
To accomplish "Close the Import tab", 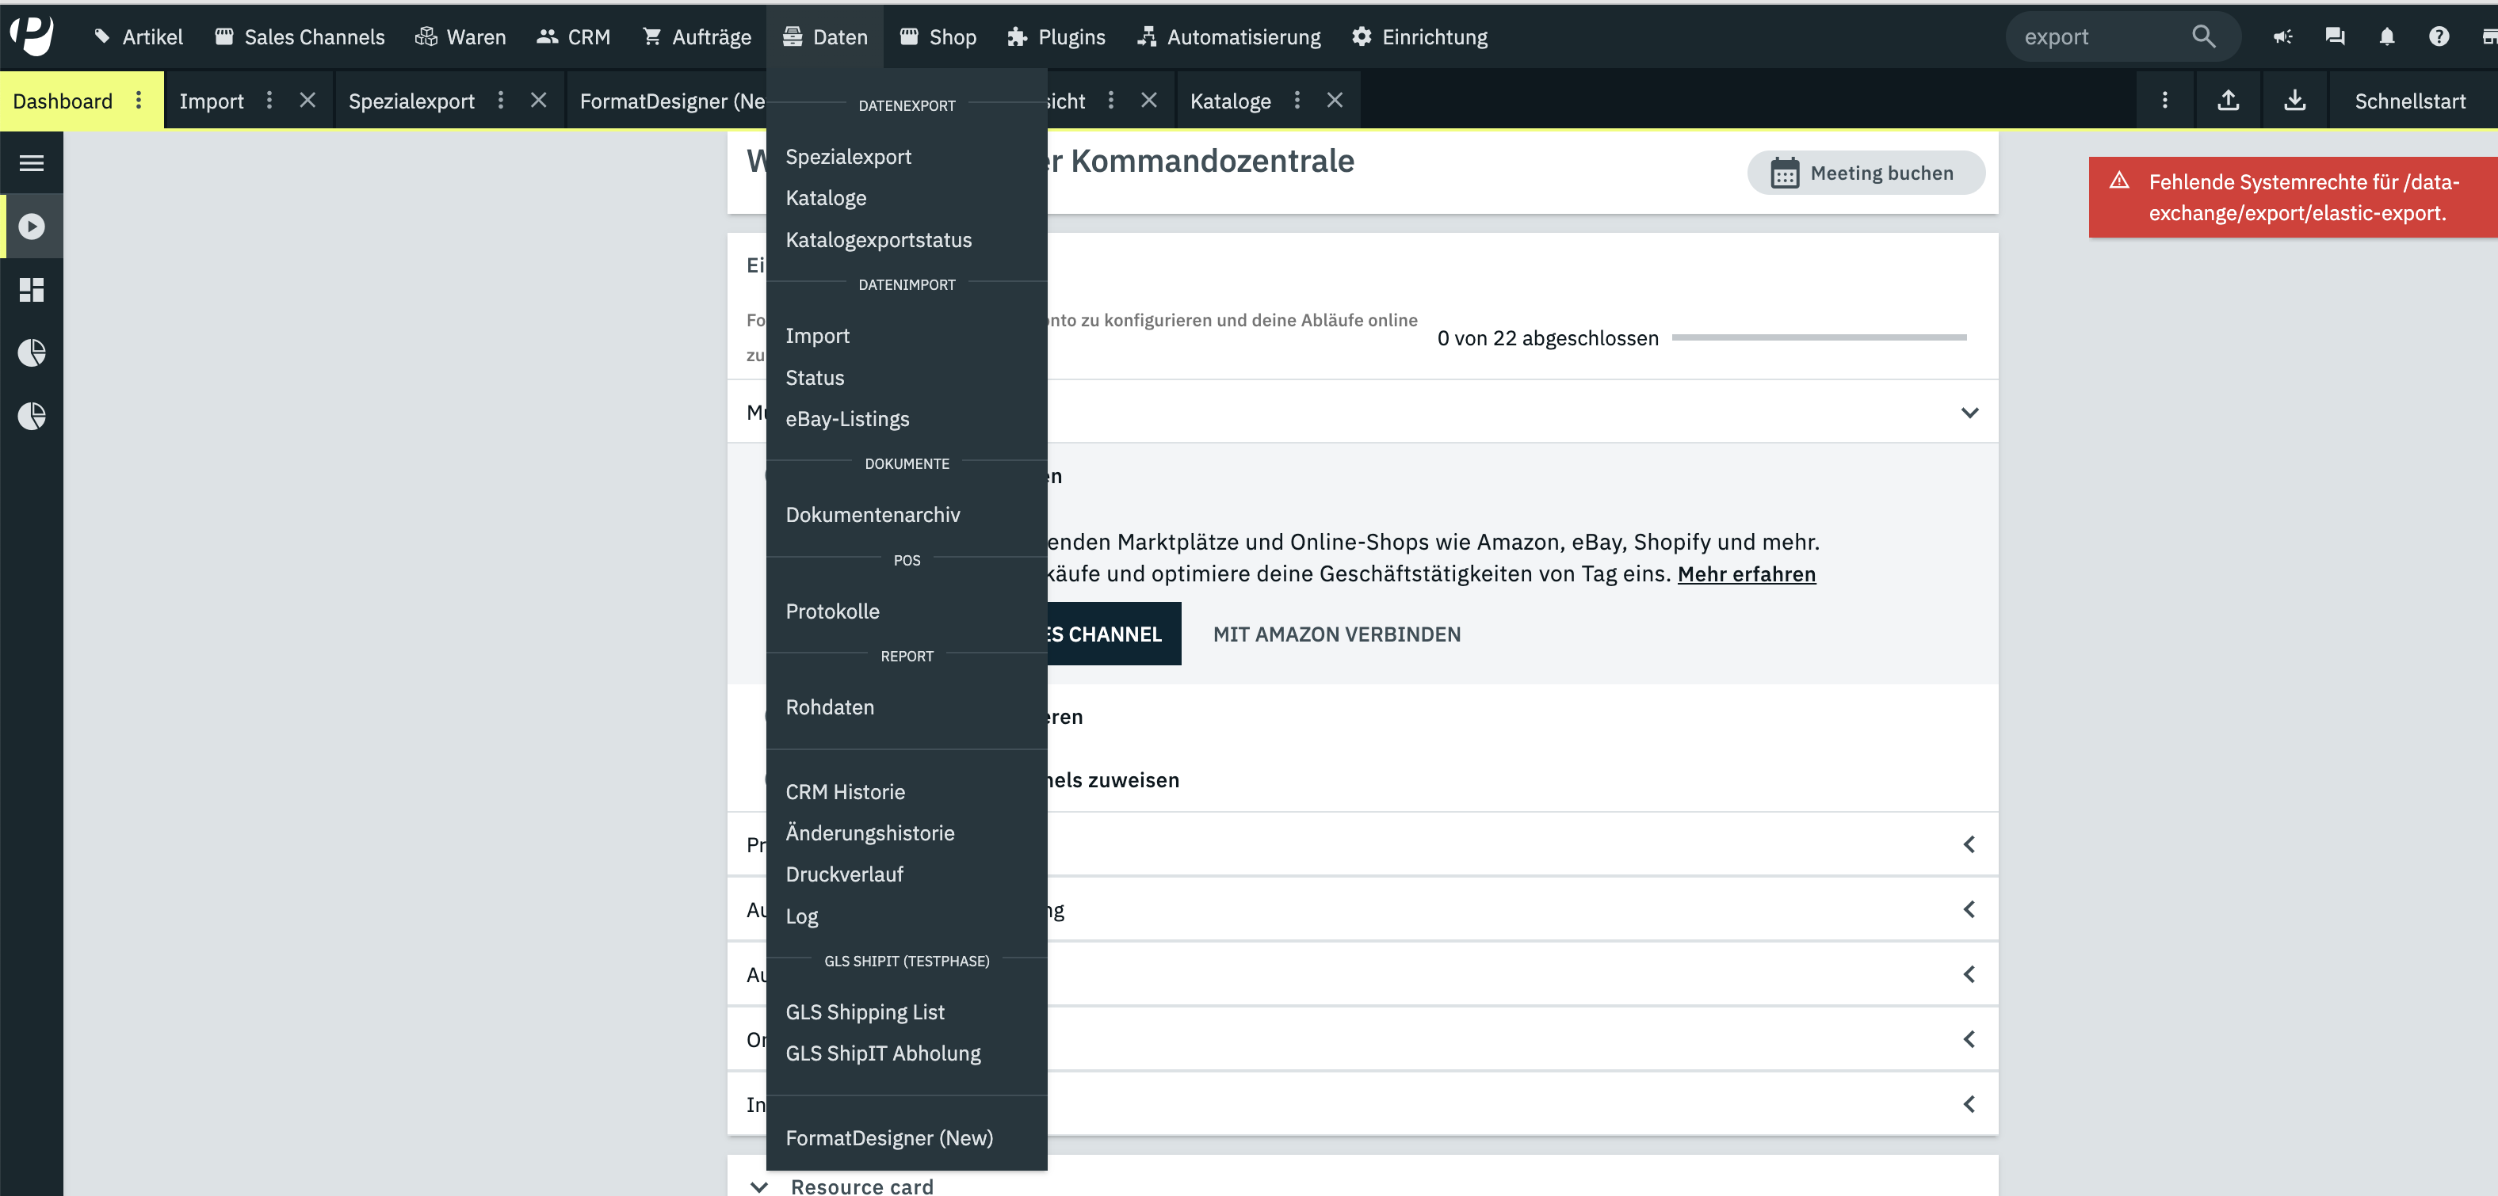I will [x=307, y=100].
